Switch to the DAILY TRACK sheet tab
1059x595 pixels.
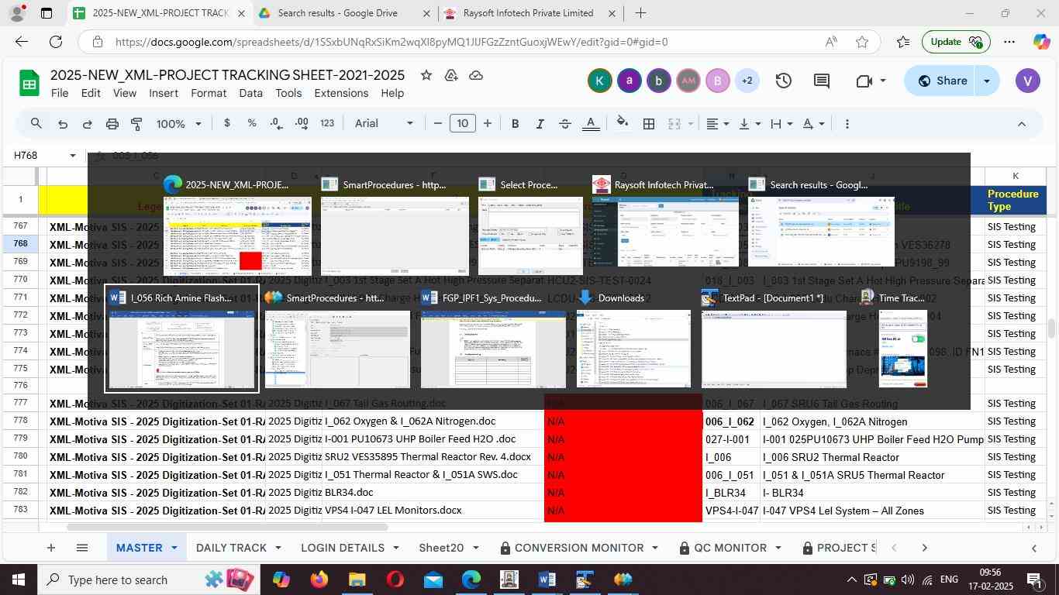pyautogui.click(x=231, y=548)
